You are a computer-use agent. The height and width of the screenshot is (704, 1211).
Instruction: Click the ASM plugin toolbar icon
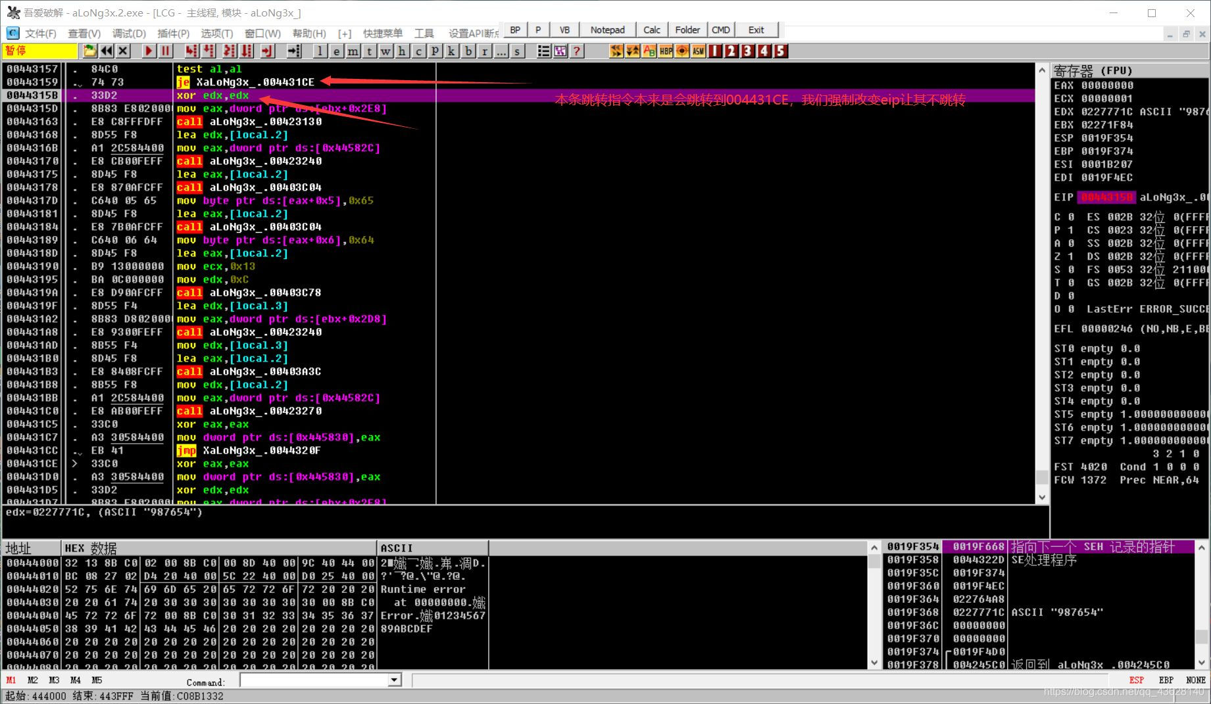[x=699, y=51]
